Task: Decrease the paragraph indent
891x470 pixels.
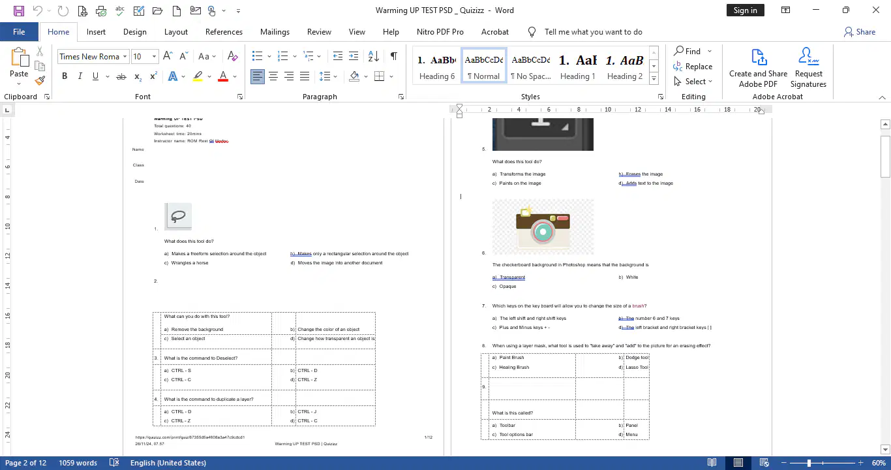Action: click(337, 56)
